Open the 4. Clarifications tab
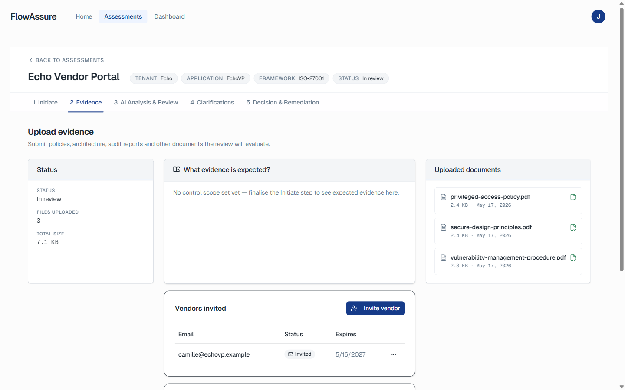 click(212, 102)
